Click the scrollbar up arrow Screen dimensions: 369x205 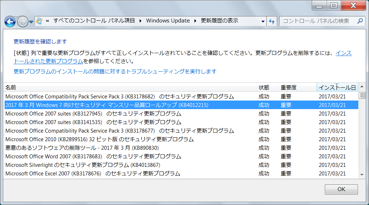(x=362, y=87)
